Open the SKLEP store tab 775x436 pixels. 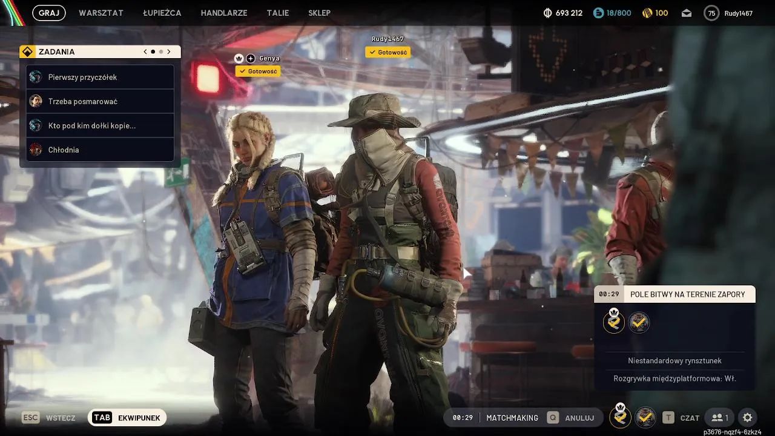coord(319,13)
